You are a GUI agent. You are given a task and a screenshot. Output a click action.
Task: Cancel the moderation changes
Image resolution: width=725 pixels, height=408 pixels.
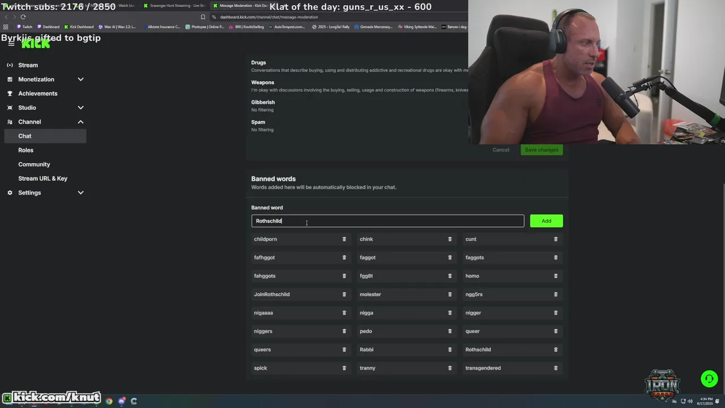(x=501, y=150)
